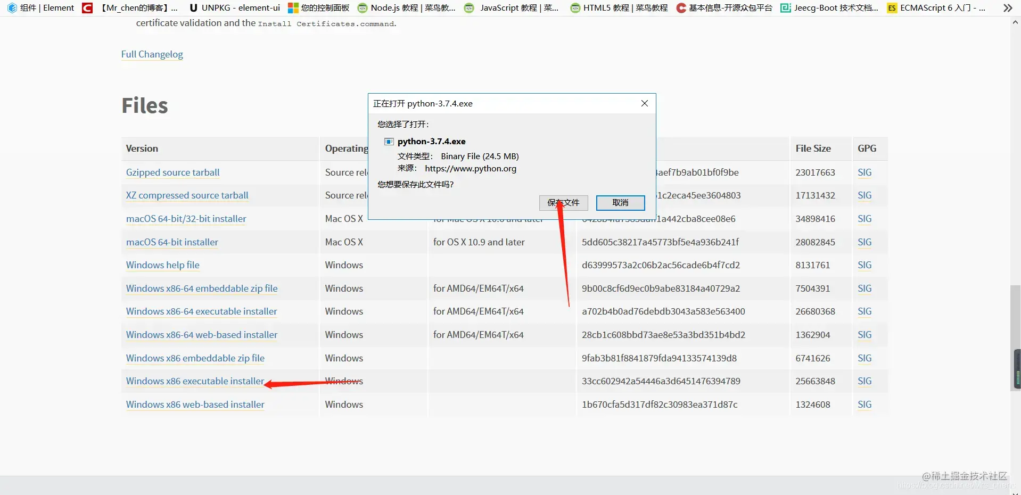Open the ECMAScript 6 入门 bookmark
This screenshot has width=1021, height=495.
tap(936, 8)
